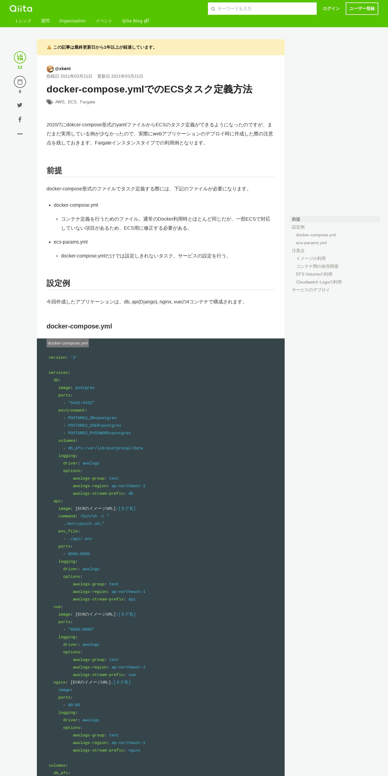388x776 pixels.
Task: Click the stock bookmark icon
Action: point(20,82)
